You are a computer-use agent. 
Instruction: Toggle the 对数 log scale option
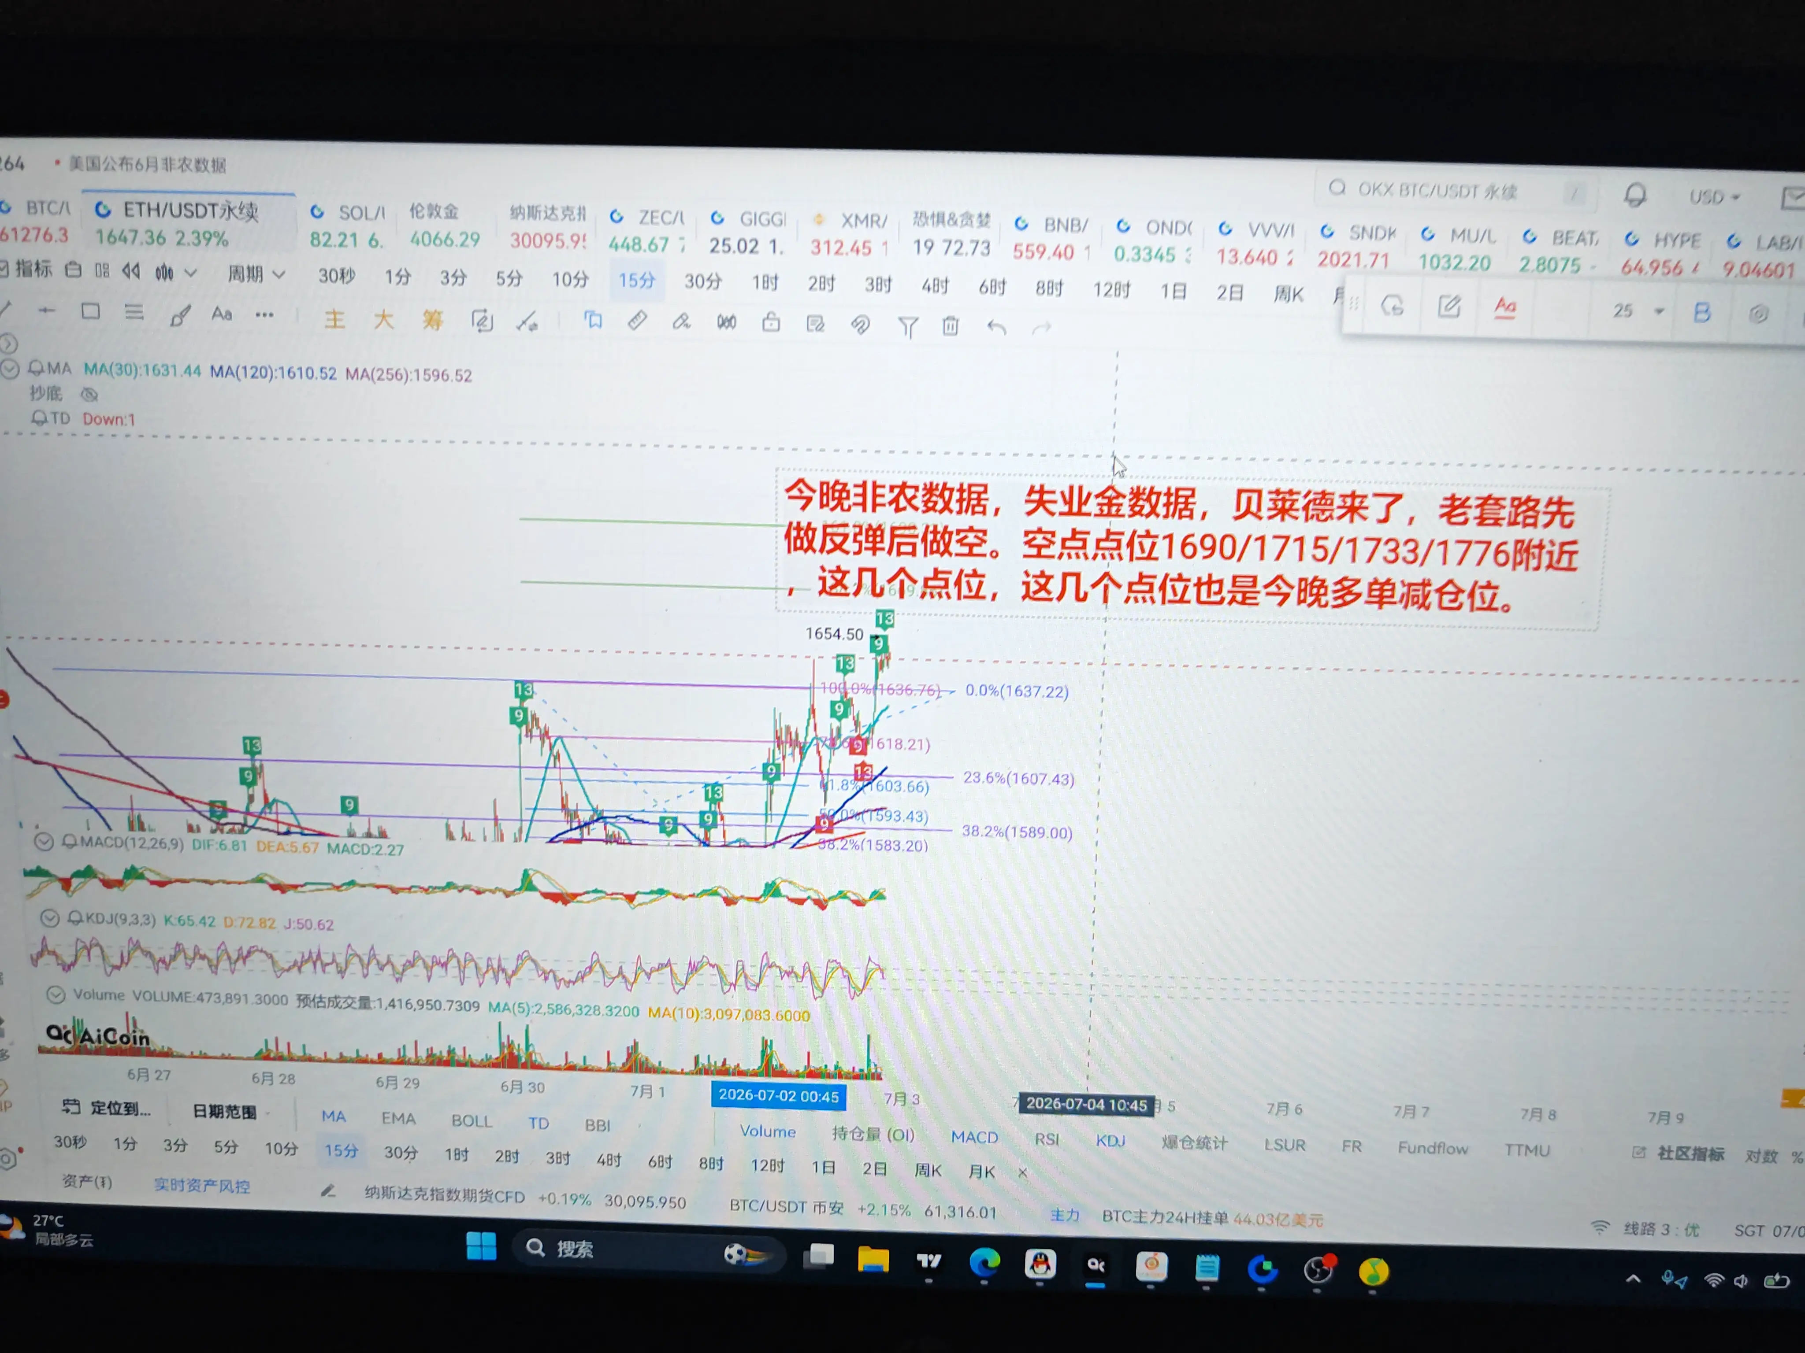pos(1761,1156)
